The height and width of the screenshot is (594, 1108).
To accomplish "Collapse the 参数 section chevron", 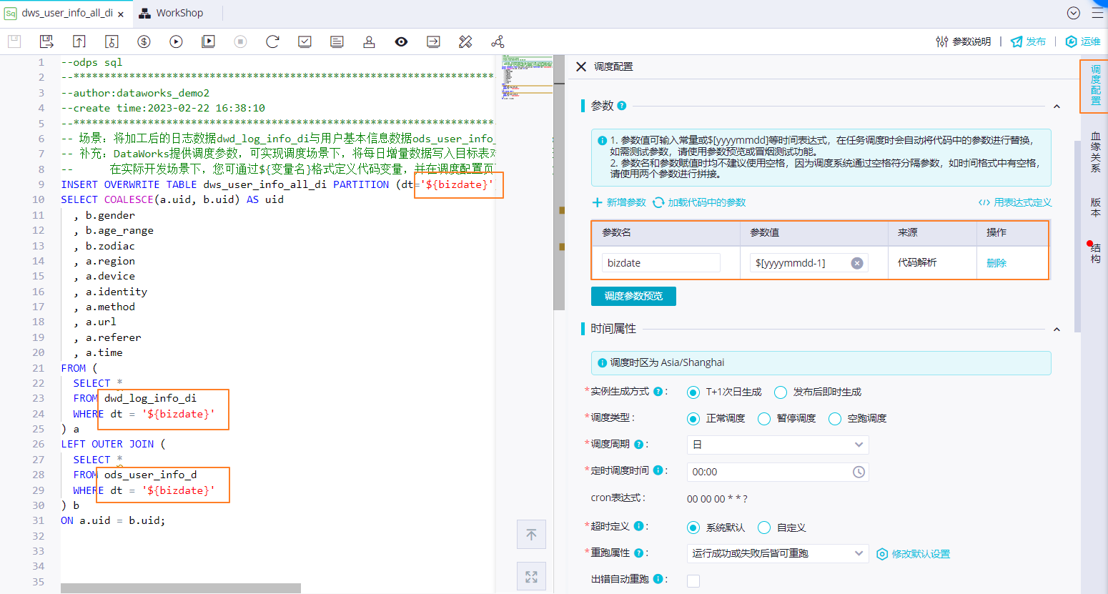I will point(1057,107).
